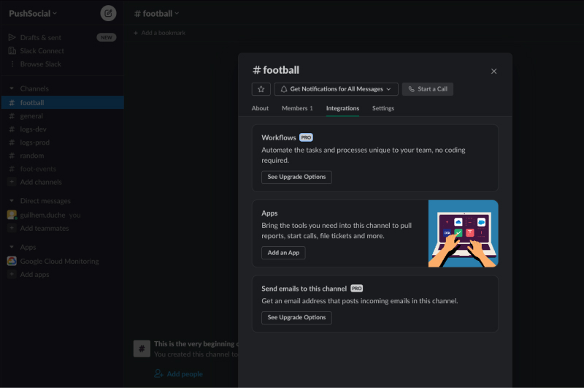Switch to the Members tab
584x388 pixels.
(x=297, y=108)
